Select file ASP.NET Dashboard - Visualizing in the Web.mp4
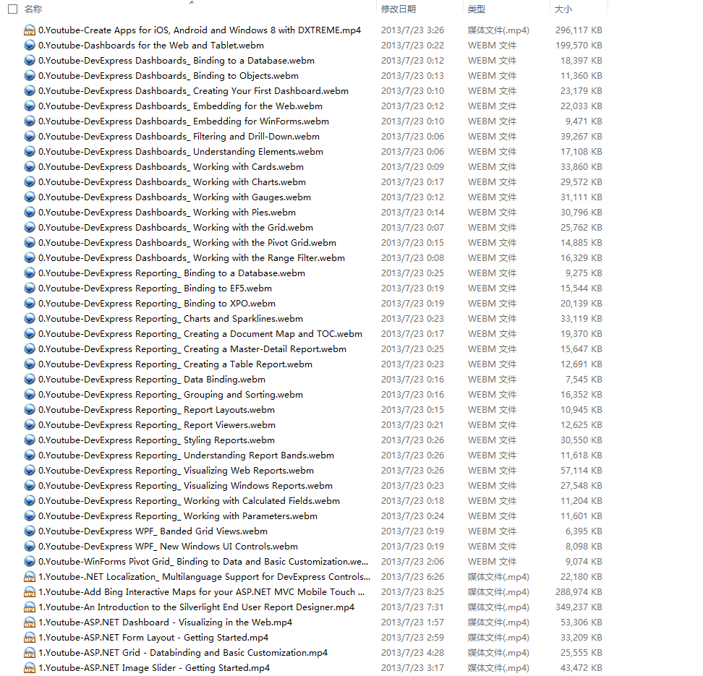This screenshot has height=676, width=703. pyautogui.click(x=165, y=622)
